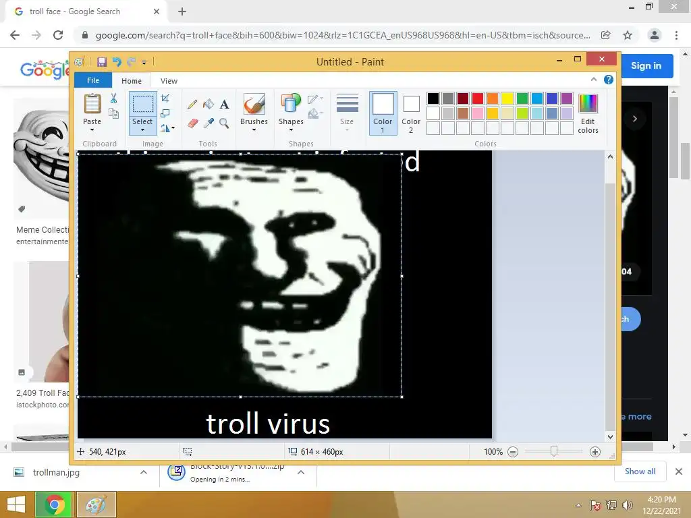691x518 pixels.
Task: Click the Copy icon in Clipboard group
Action: (113, 113)
